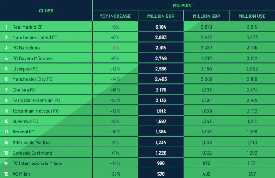The image size is (275, 178).
Task: Click the Real Madrid CF club name
Action: pos(28,27)
